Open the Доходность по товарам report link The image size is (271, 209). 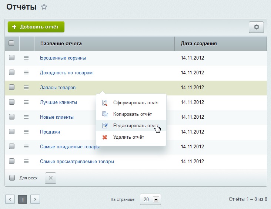pos(66,73)
